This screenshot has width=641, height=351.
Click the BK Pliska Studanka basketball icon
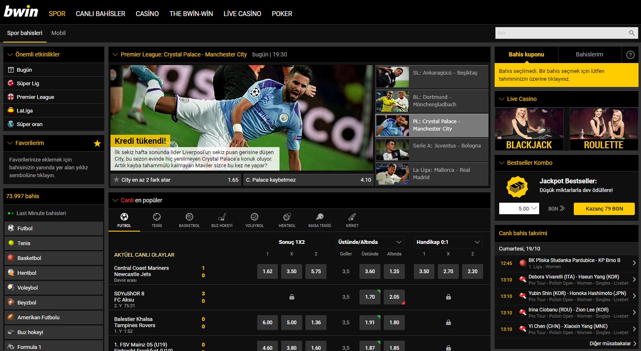click(x=523, y=263)
